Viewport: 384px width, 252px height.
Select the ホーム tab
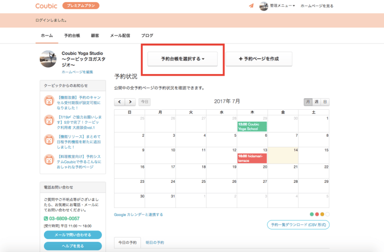[47, 36]
